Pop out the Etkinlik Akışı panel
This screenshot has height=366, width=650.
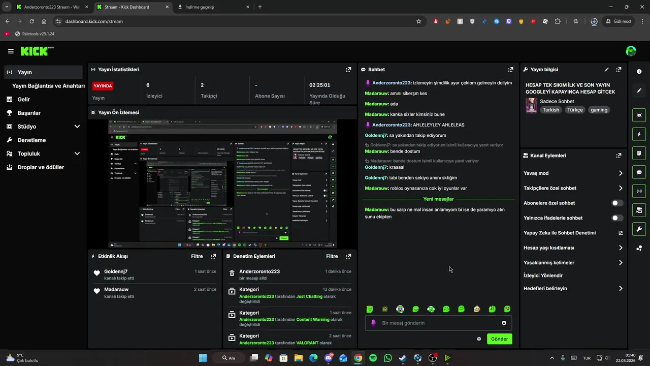click(x=213, y=256)
